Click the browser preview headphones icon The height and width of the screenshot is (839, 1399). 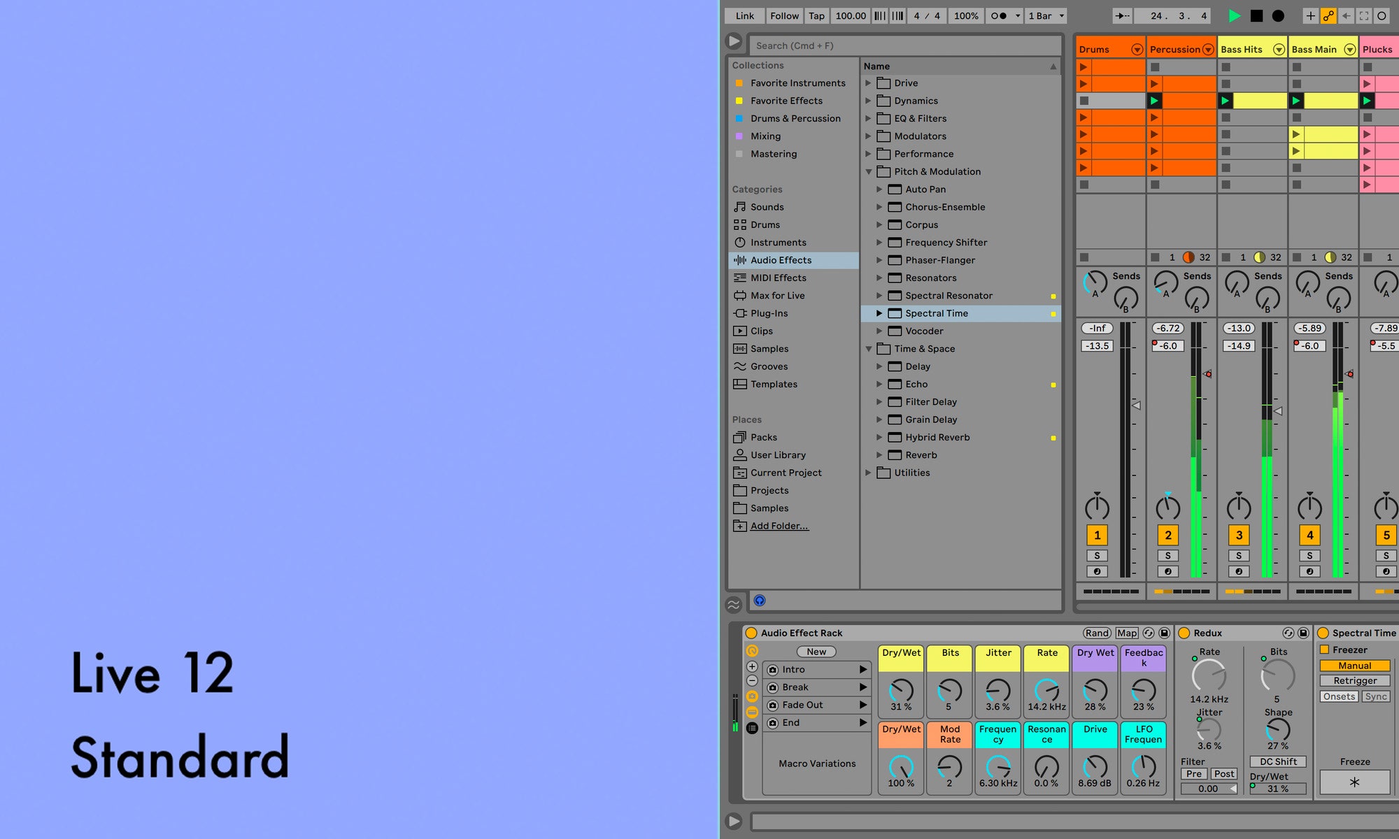click(760, 601)
